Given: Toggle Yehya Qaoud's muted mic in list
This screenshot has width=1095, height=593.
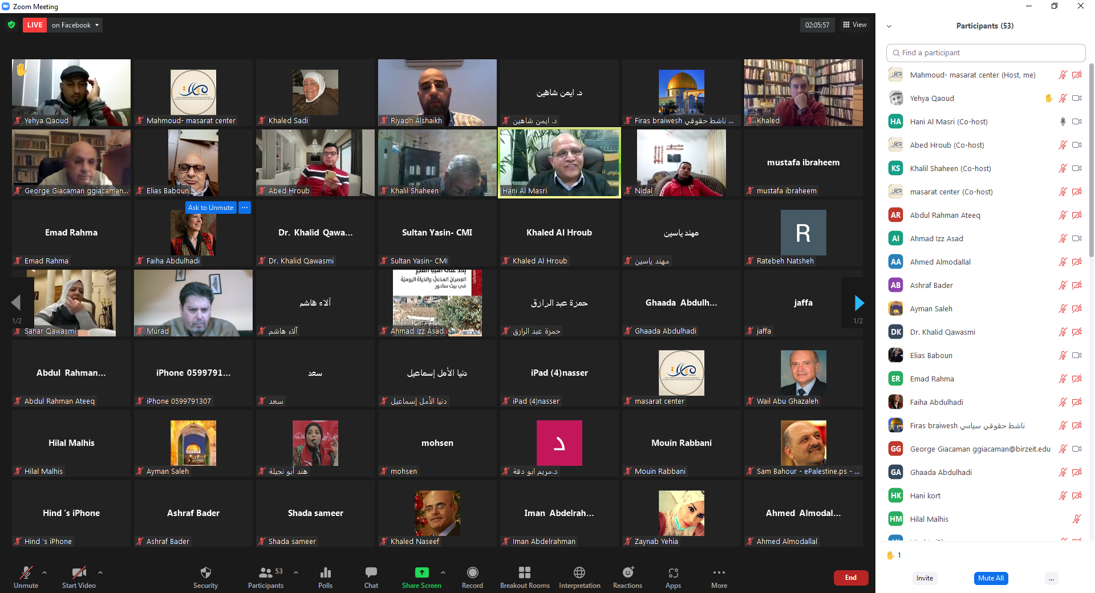Looking at the screenshot, I should (x=1062, y=98).
